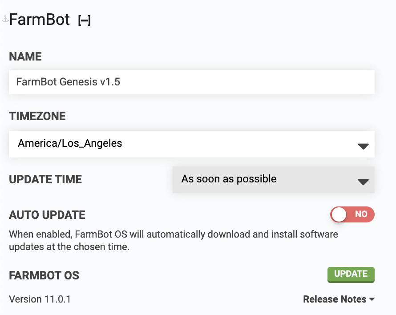Click the anchor icon beside FarmBot heading
This screenshot has height=315, width=396.
(x=5, y=19)
